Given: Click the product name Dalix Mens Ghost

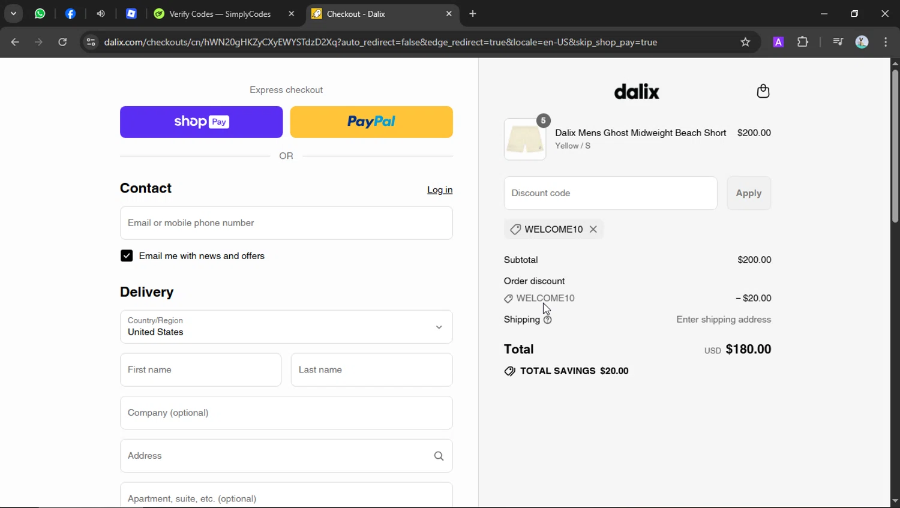Looking at the screenshot, I should tap(640, 133).
